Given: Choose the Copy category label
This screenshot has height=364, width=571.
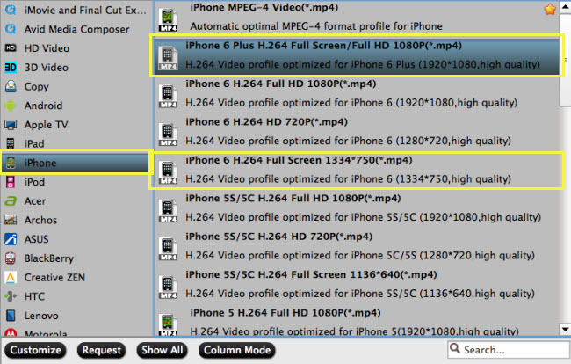Looking at the screenshot, I should coord(36,87).
